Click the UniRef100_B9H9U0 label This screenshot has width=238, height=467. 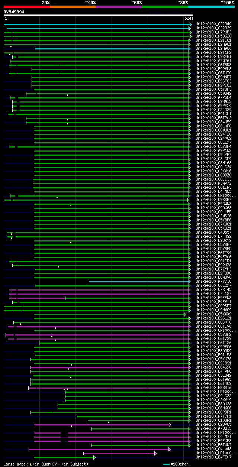213,49
